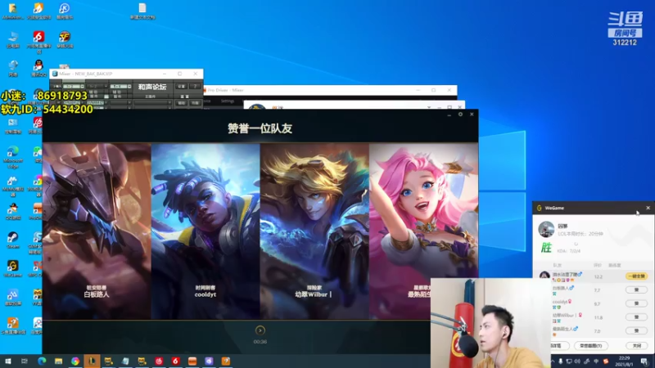This screenshot has width=655, height=368.
Task: Open notification center on taskbar
Action: (x=644, y=361)
